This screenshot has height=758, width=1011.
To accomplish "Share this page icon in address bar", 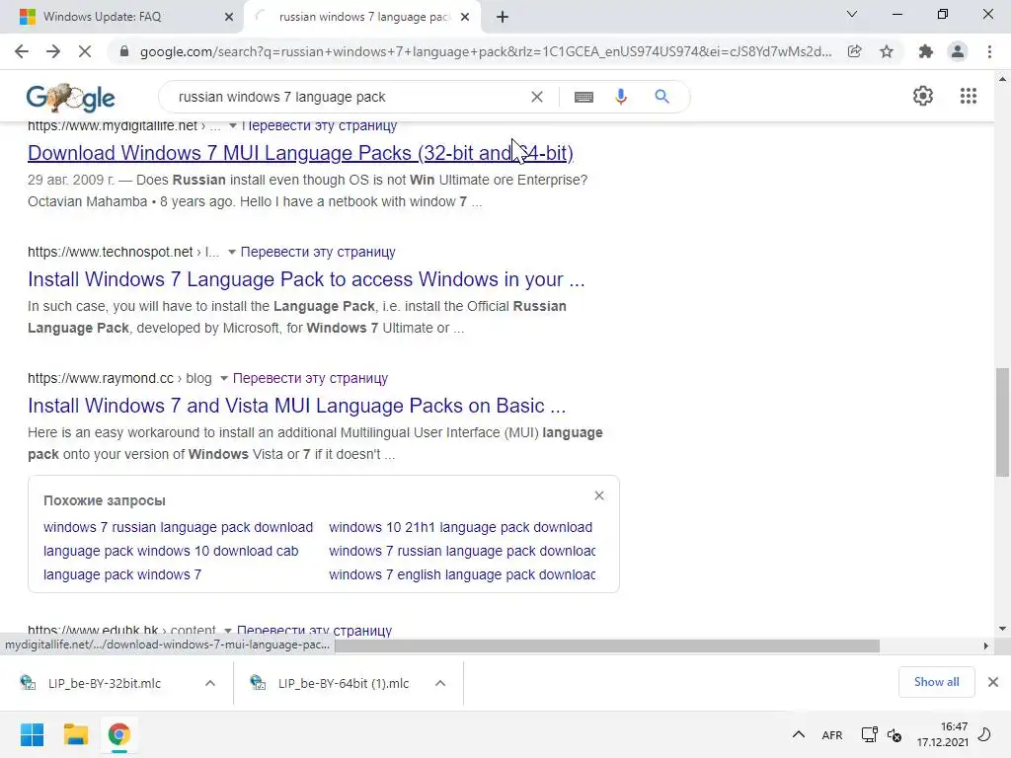I will [x=854, y=51].
